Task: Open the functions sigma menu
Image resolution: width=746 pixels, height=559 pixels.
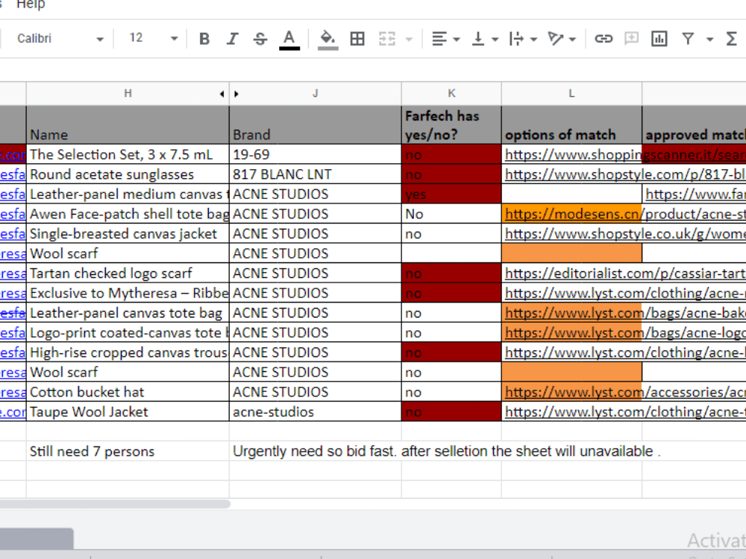Action: point(732,39)
